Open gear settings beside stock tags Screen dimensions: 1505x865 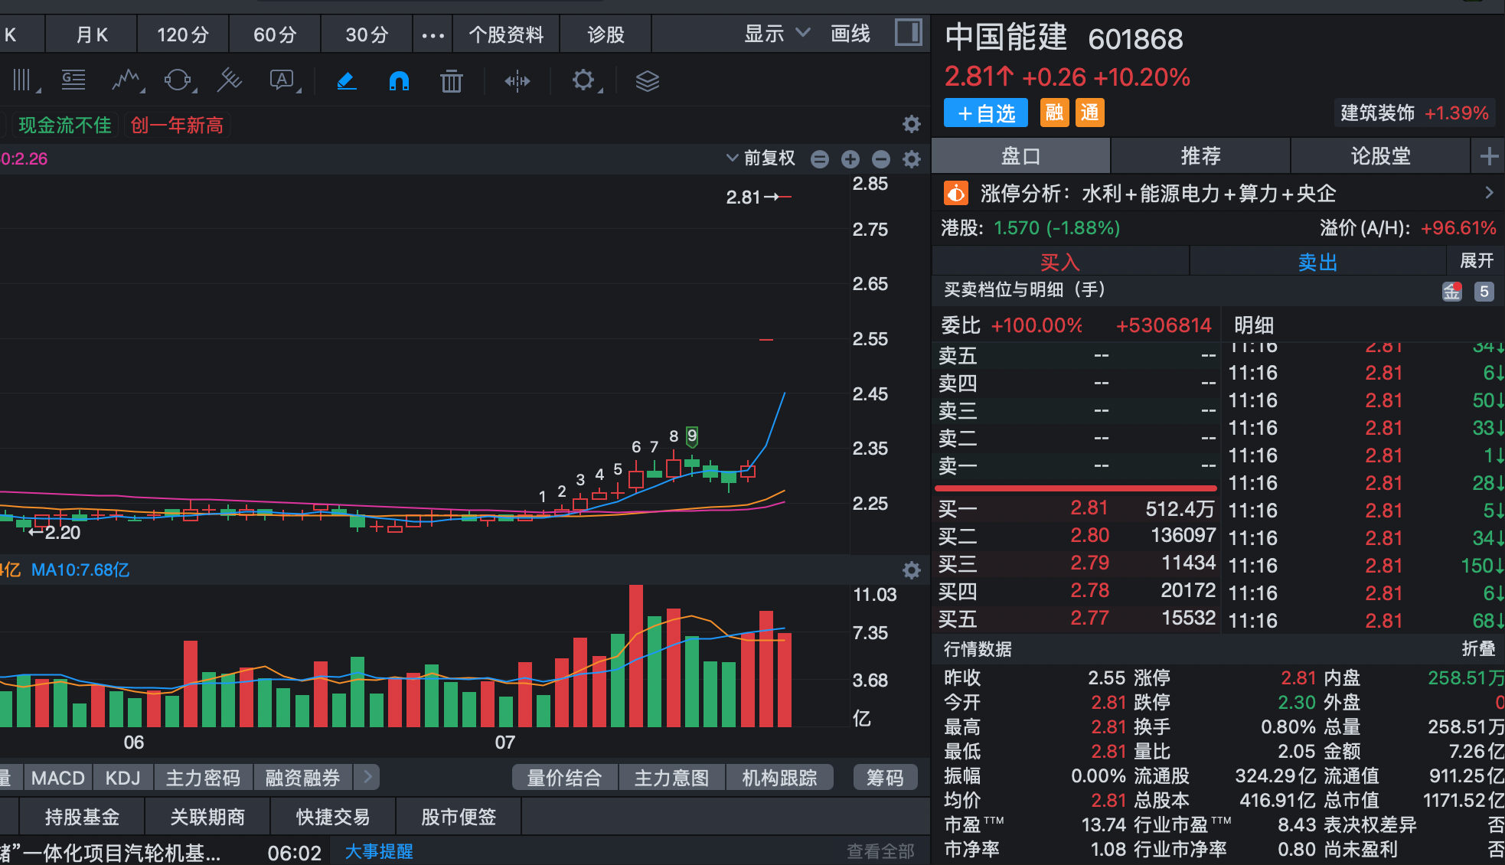[x=911, y=124]
